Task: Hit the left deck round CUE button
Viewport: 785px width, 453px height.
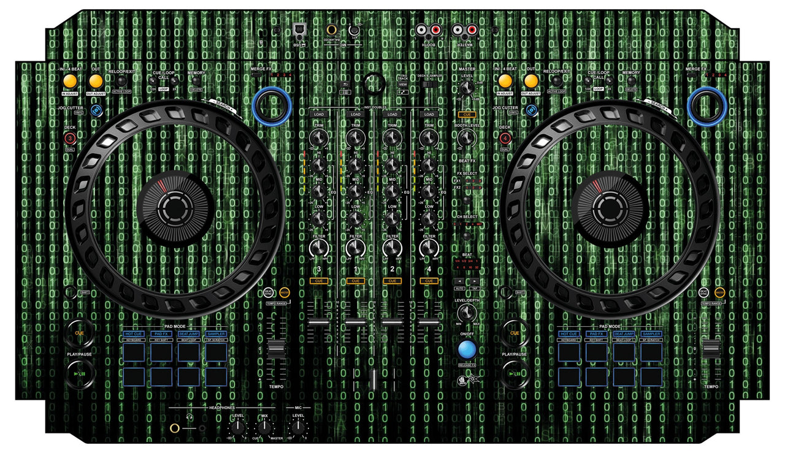Action: 80,333
